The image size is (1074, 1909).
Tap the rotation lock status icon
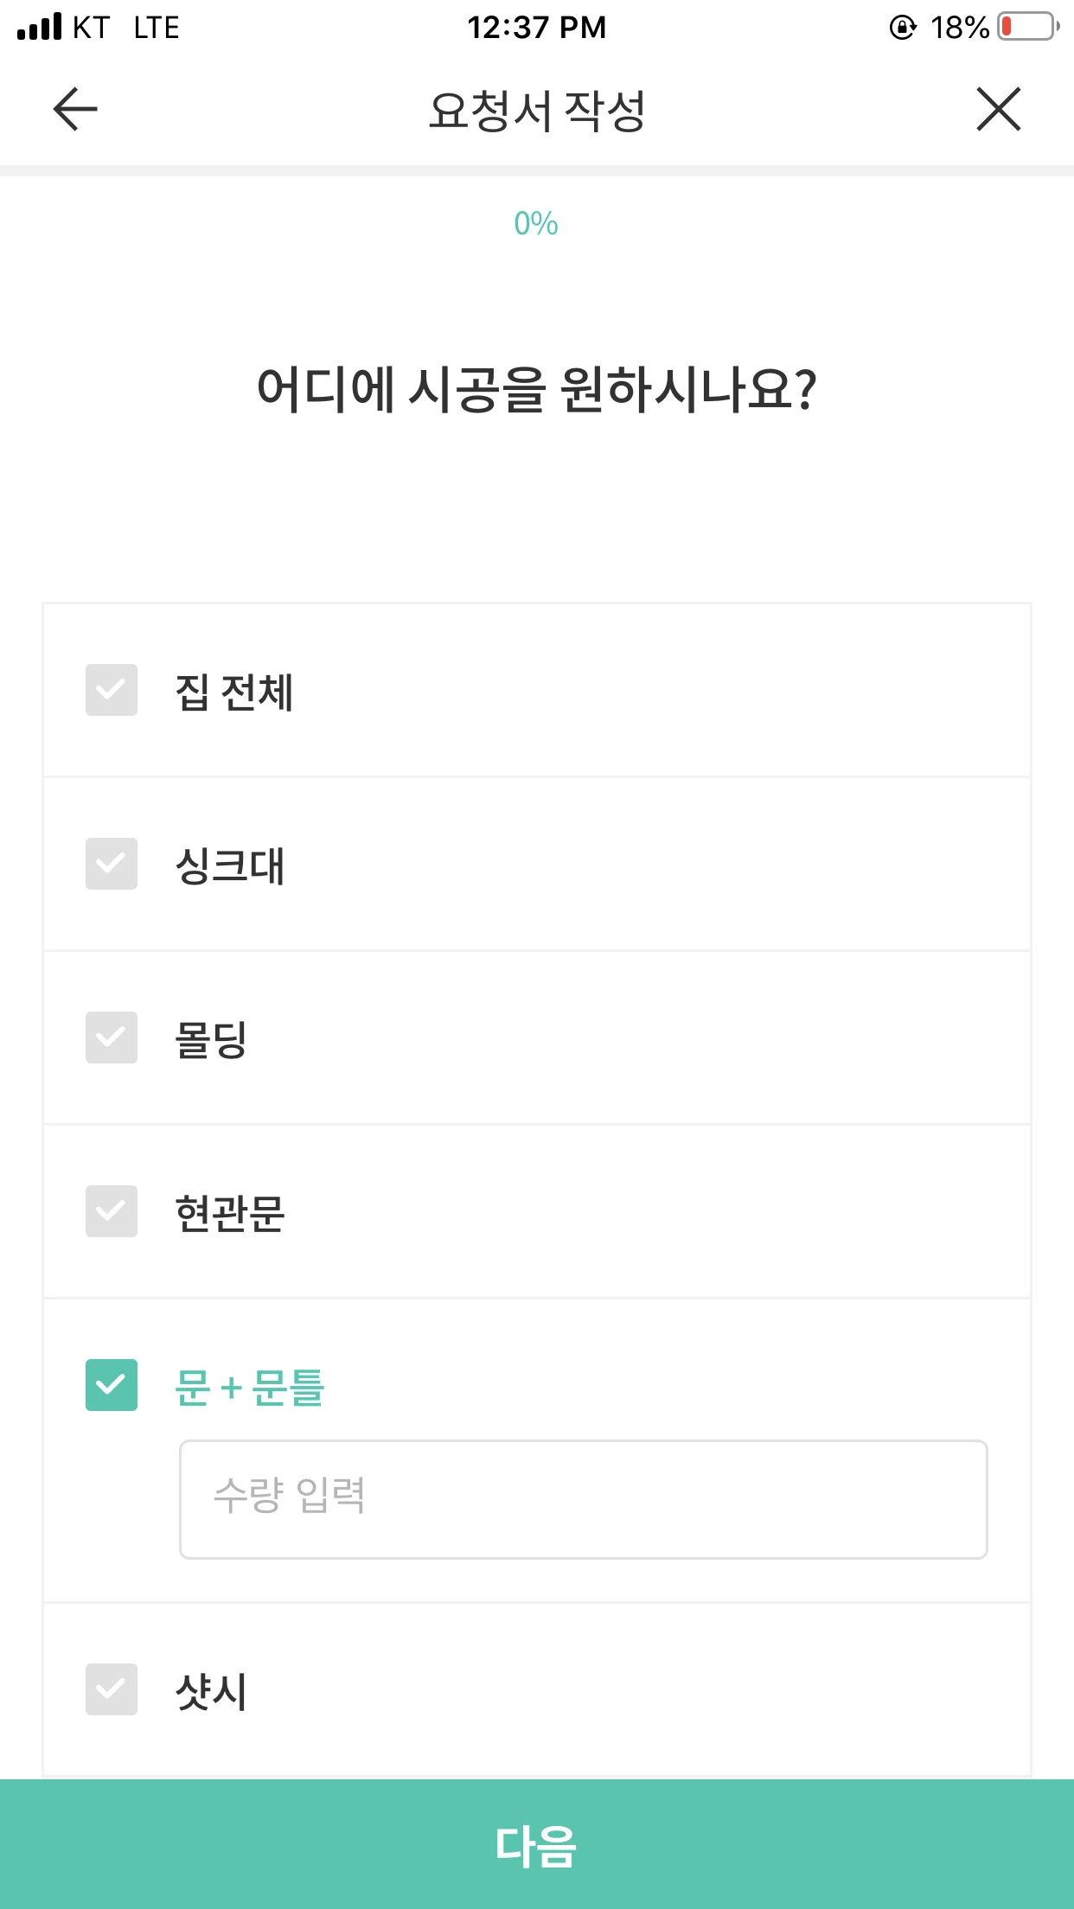[903, 28]
